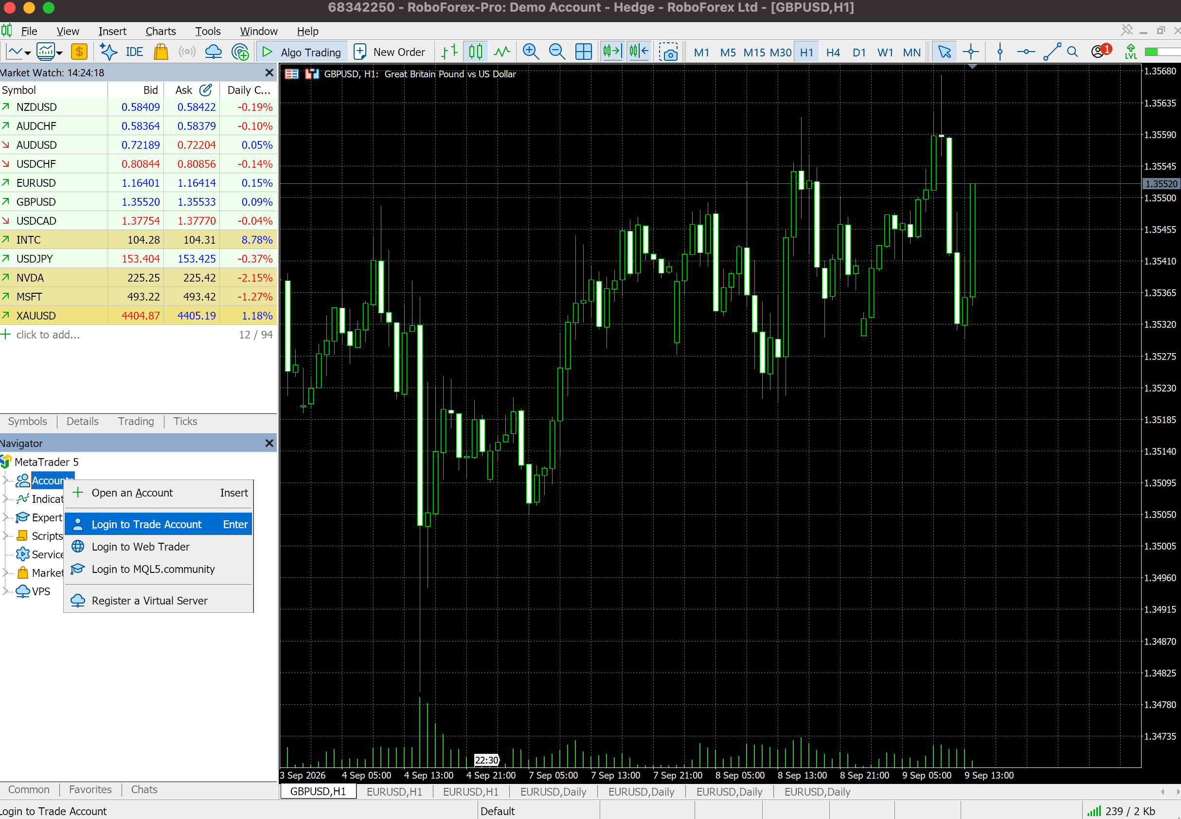The width and height of the screenshot is (1181, 819).
Task: Select the H1 timeframe
Action: pos(806,52)
